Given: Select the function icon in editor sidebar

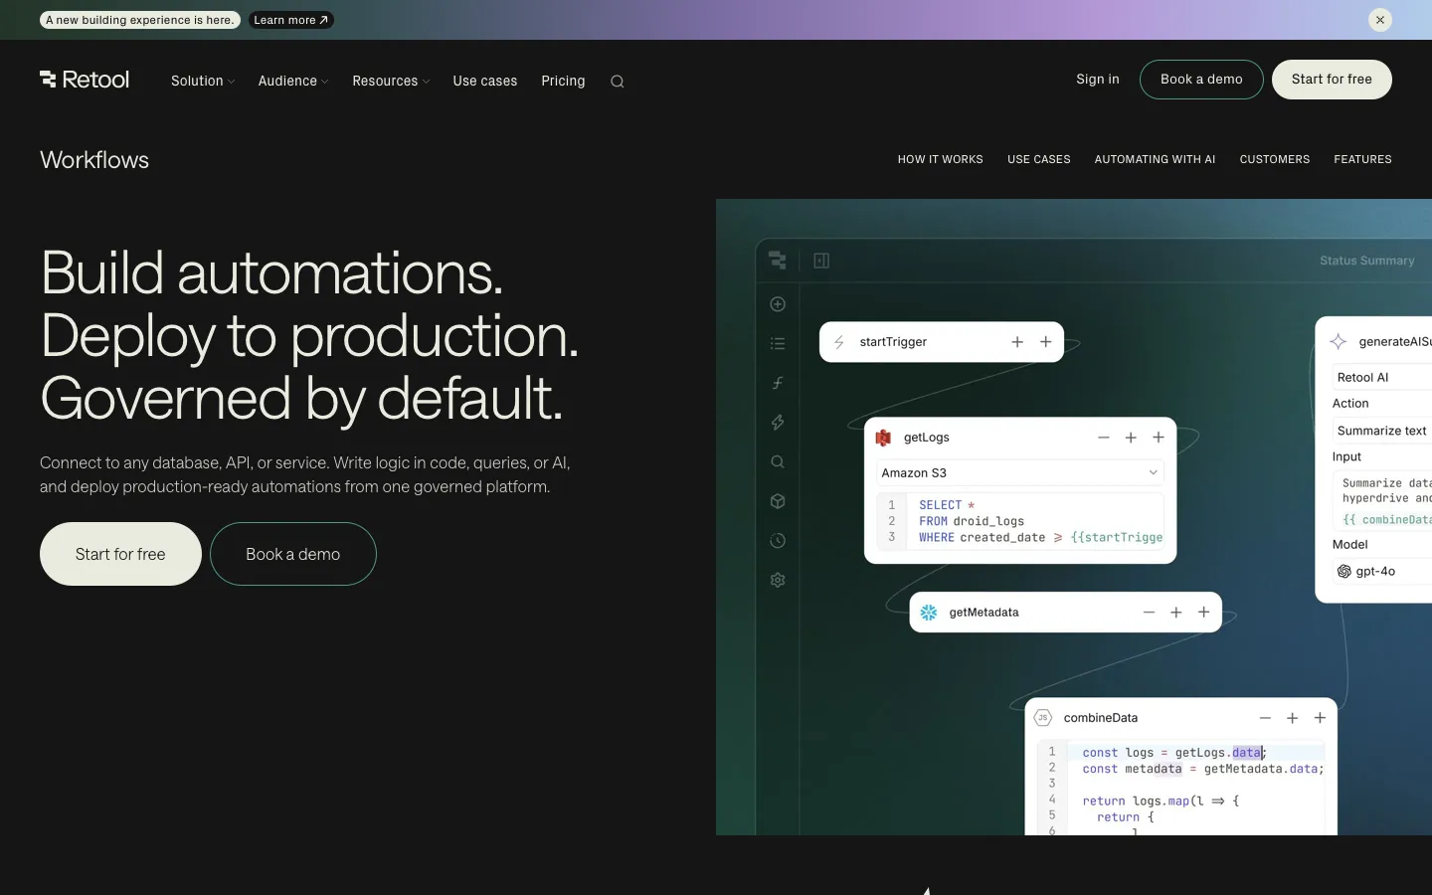Looking at the screenshot, I should tap(778, 383).
